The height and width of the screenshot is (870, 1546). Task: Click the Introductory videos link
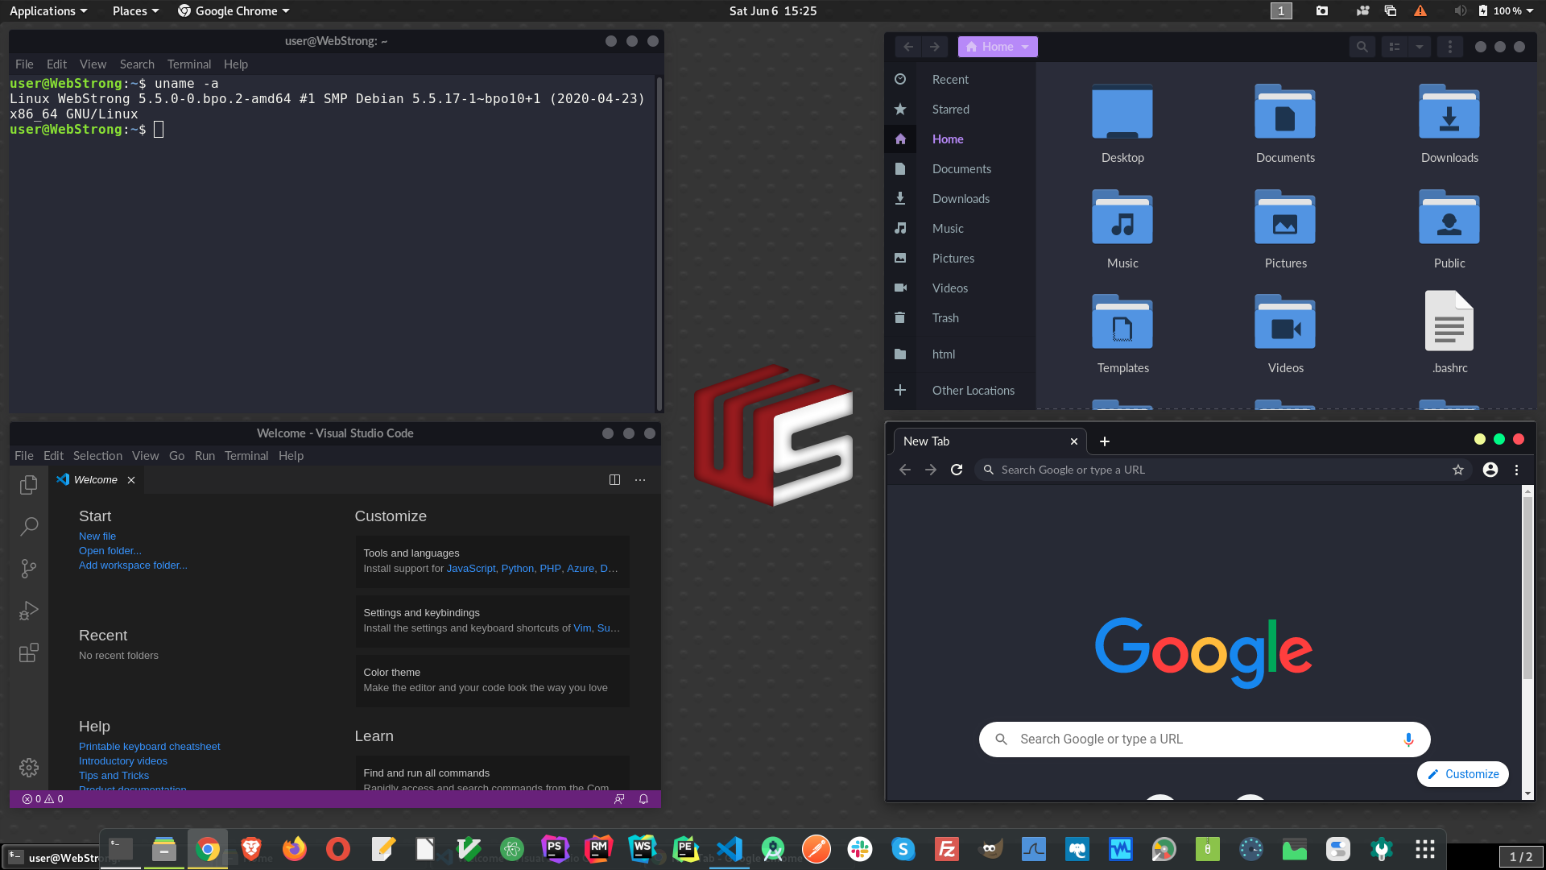pyautogui.click(x=123, y=761)
